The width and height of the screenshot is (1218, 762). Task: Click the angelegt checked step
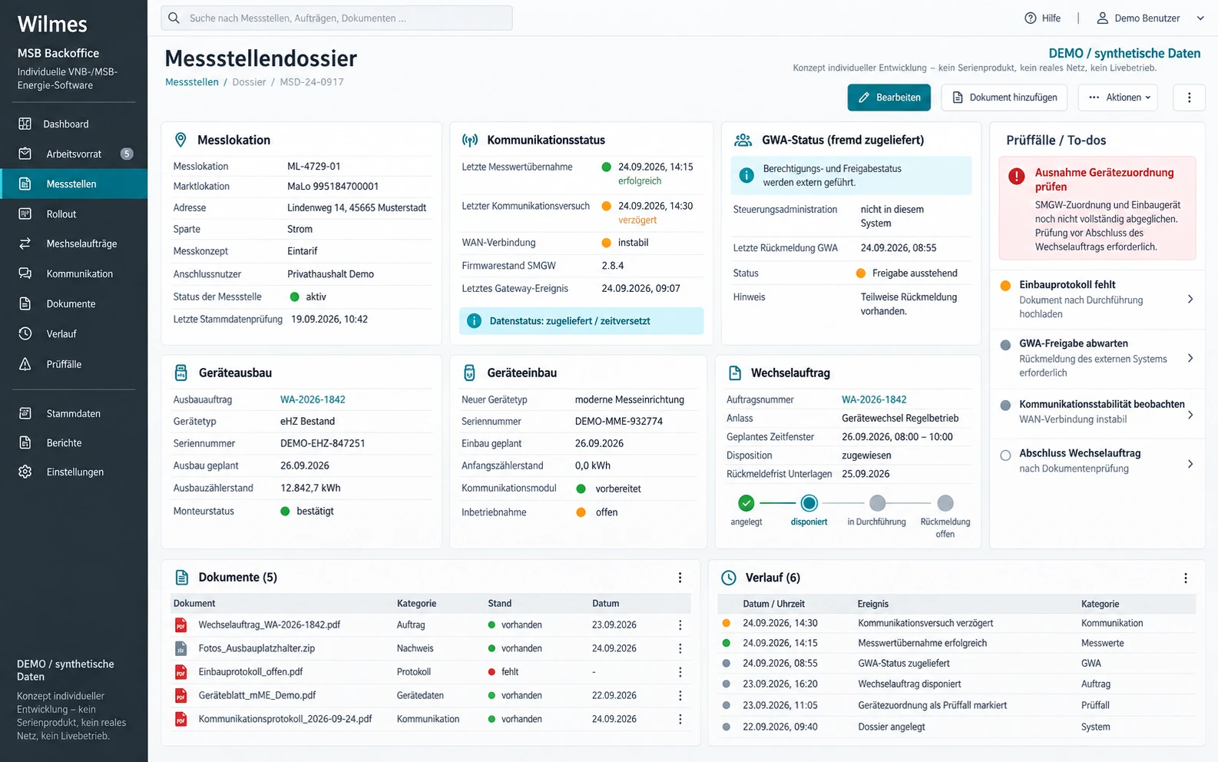tap(746, 503)
